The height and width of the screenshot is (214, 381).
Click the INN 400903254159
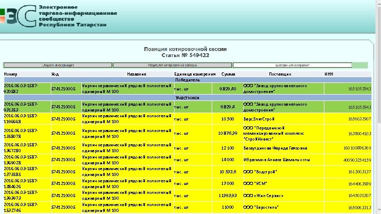click(357, 160)
